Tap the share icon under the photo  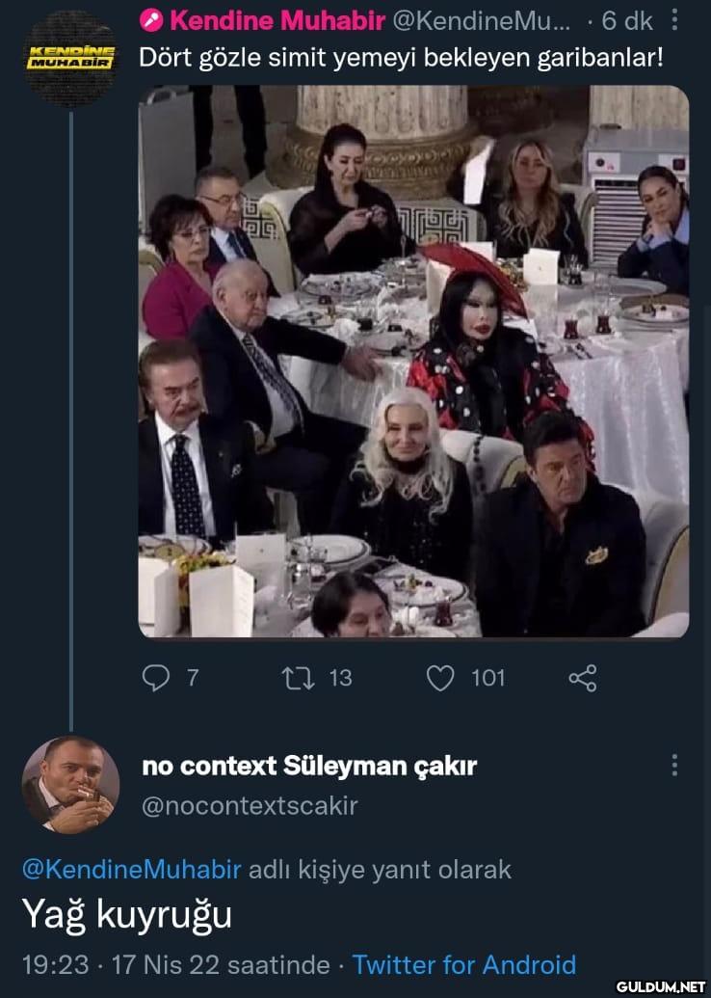583,678
